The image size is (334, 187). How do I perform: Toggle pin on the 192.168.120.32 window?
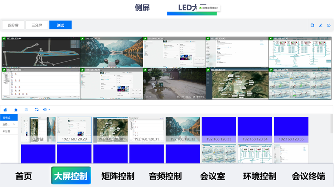pyautogui.click(x=83, y=39)
